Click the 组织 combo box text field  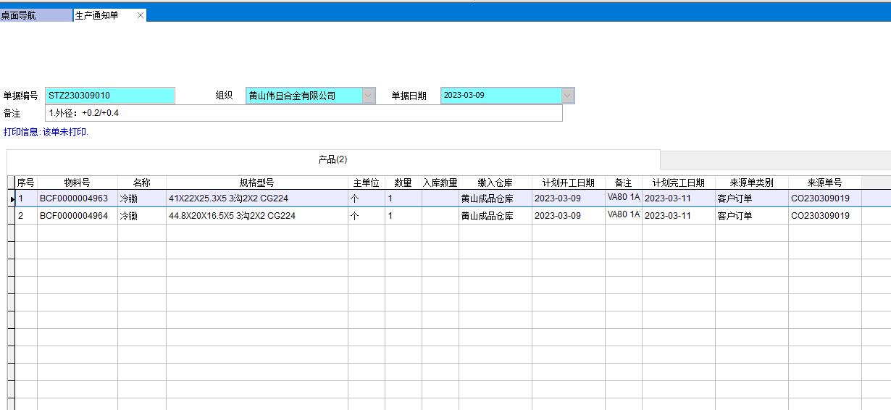304,96
